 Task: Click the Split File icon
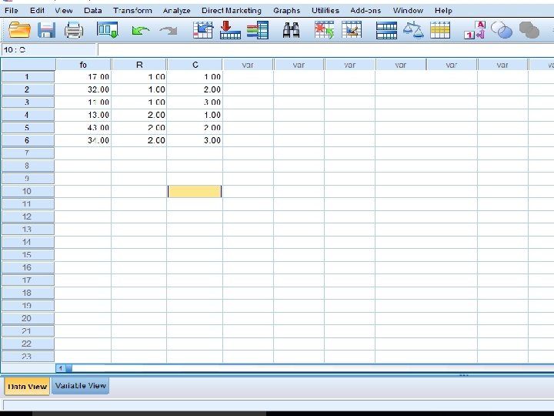pyautogui.click(x=386, y=30)
